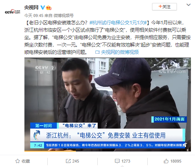The width and height of the screenshot is (195, 167).
Task: Open hashtag #杭州试行电梯公交1元1次#
Action: 118,23
